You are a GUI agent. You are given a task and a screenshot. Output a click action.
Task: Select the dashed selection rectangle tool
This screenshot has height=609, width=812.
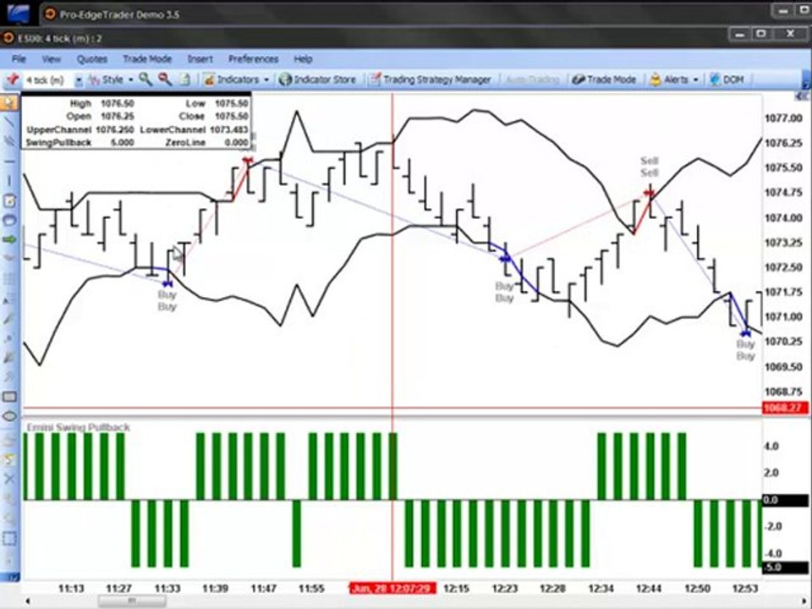[9, 539]
